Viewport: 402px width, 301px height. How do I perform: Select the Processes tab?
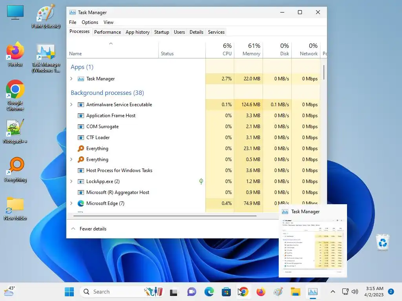coord(79,31)
